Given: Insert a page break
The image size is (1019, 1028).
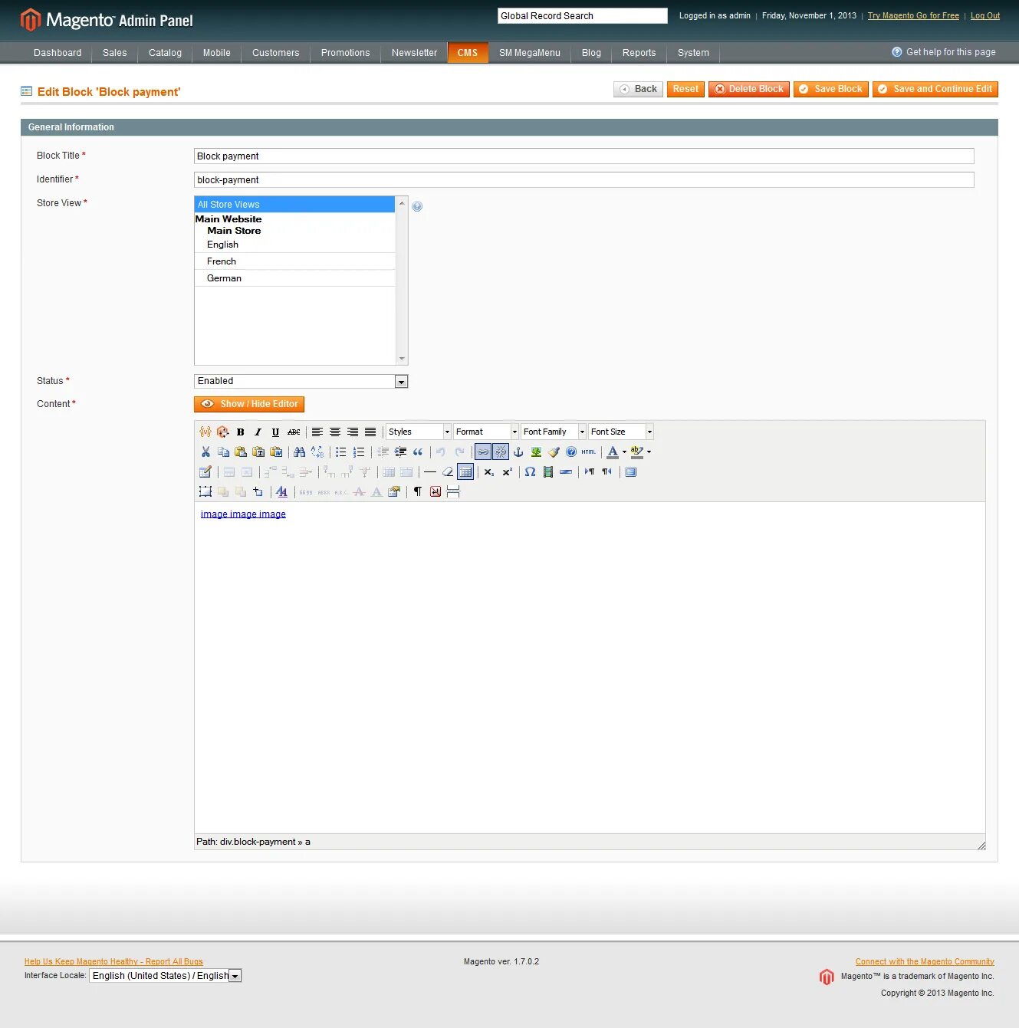Looking at the screenshot, I should 453,492.
